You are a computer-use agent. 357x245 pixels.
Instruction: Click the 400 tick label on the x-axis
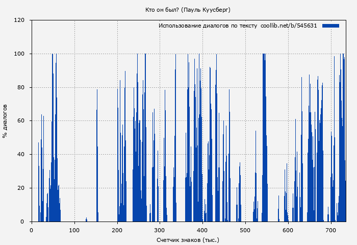203,230
